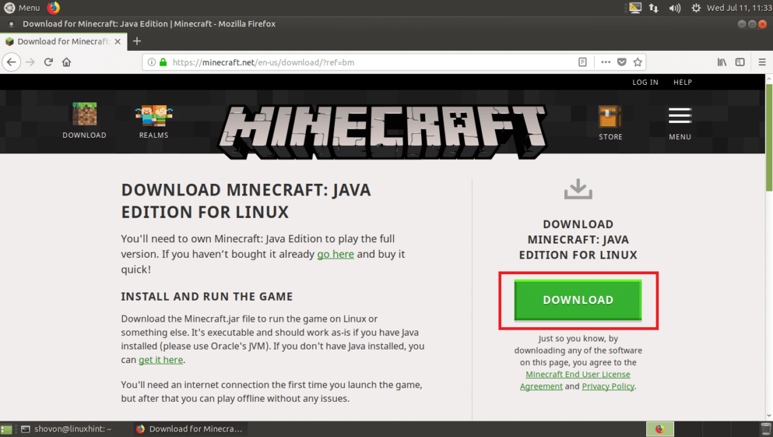The height and width of the screenshot is (437, 773).
Task: Click the Firefox workspace indicator in bottom panel
Action: 660,429
